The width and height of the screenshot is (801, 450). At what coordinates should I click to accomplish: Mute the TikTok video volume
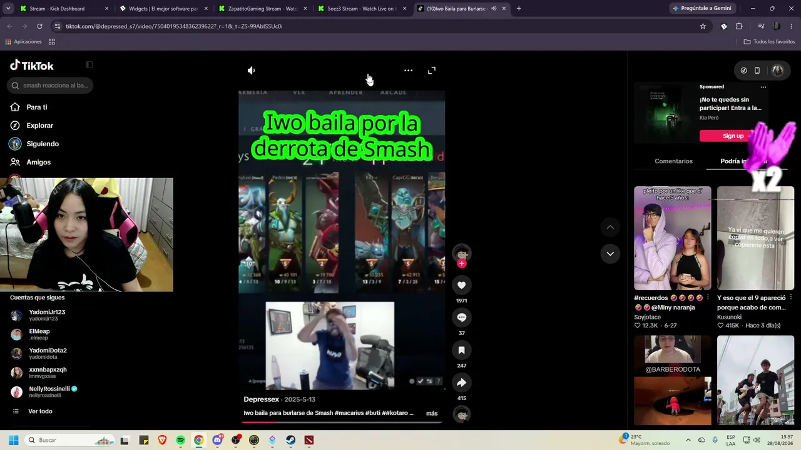[251, 71]
